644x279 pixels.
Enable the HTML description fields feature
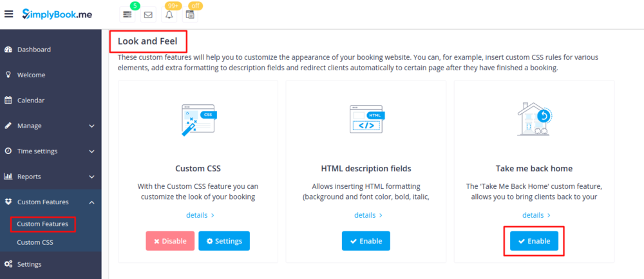(x=366, y=241)
